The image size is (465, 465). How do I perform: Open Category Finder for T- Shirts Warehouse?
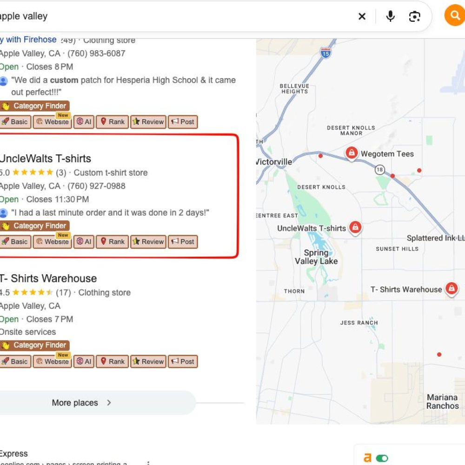[x=35, y=345]
